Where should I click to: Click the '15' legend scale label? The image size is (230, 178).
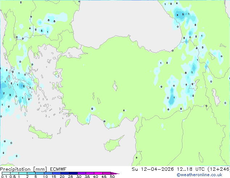pos(54,177)
